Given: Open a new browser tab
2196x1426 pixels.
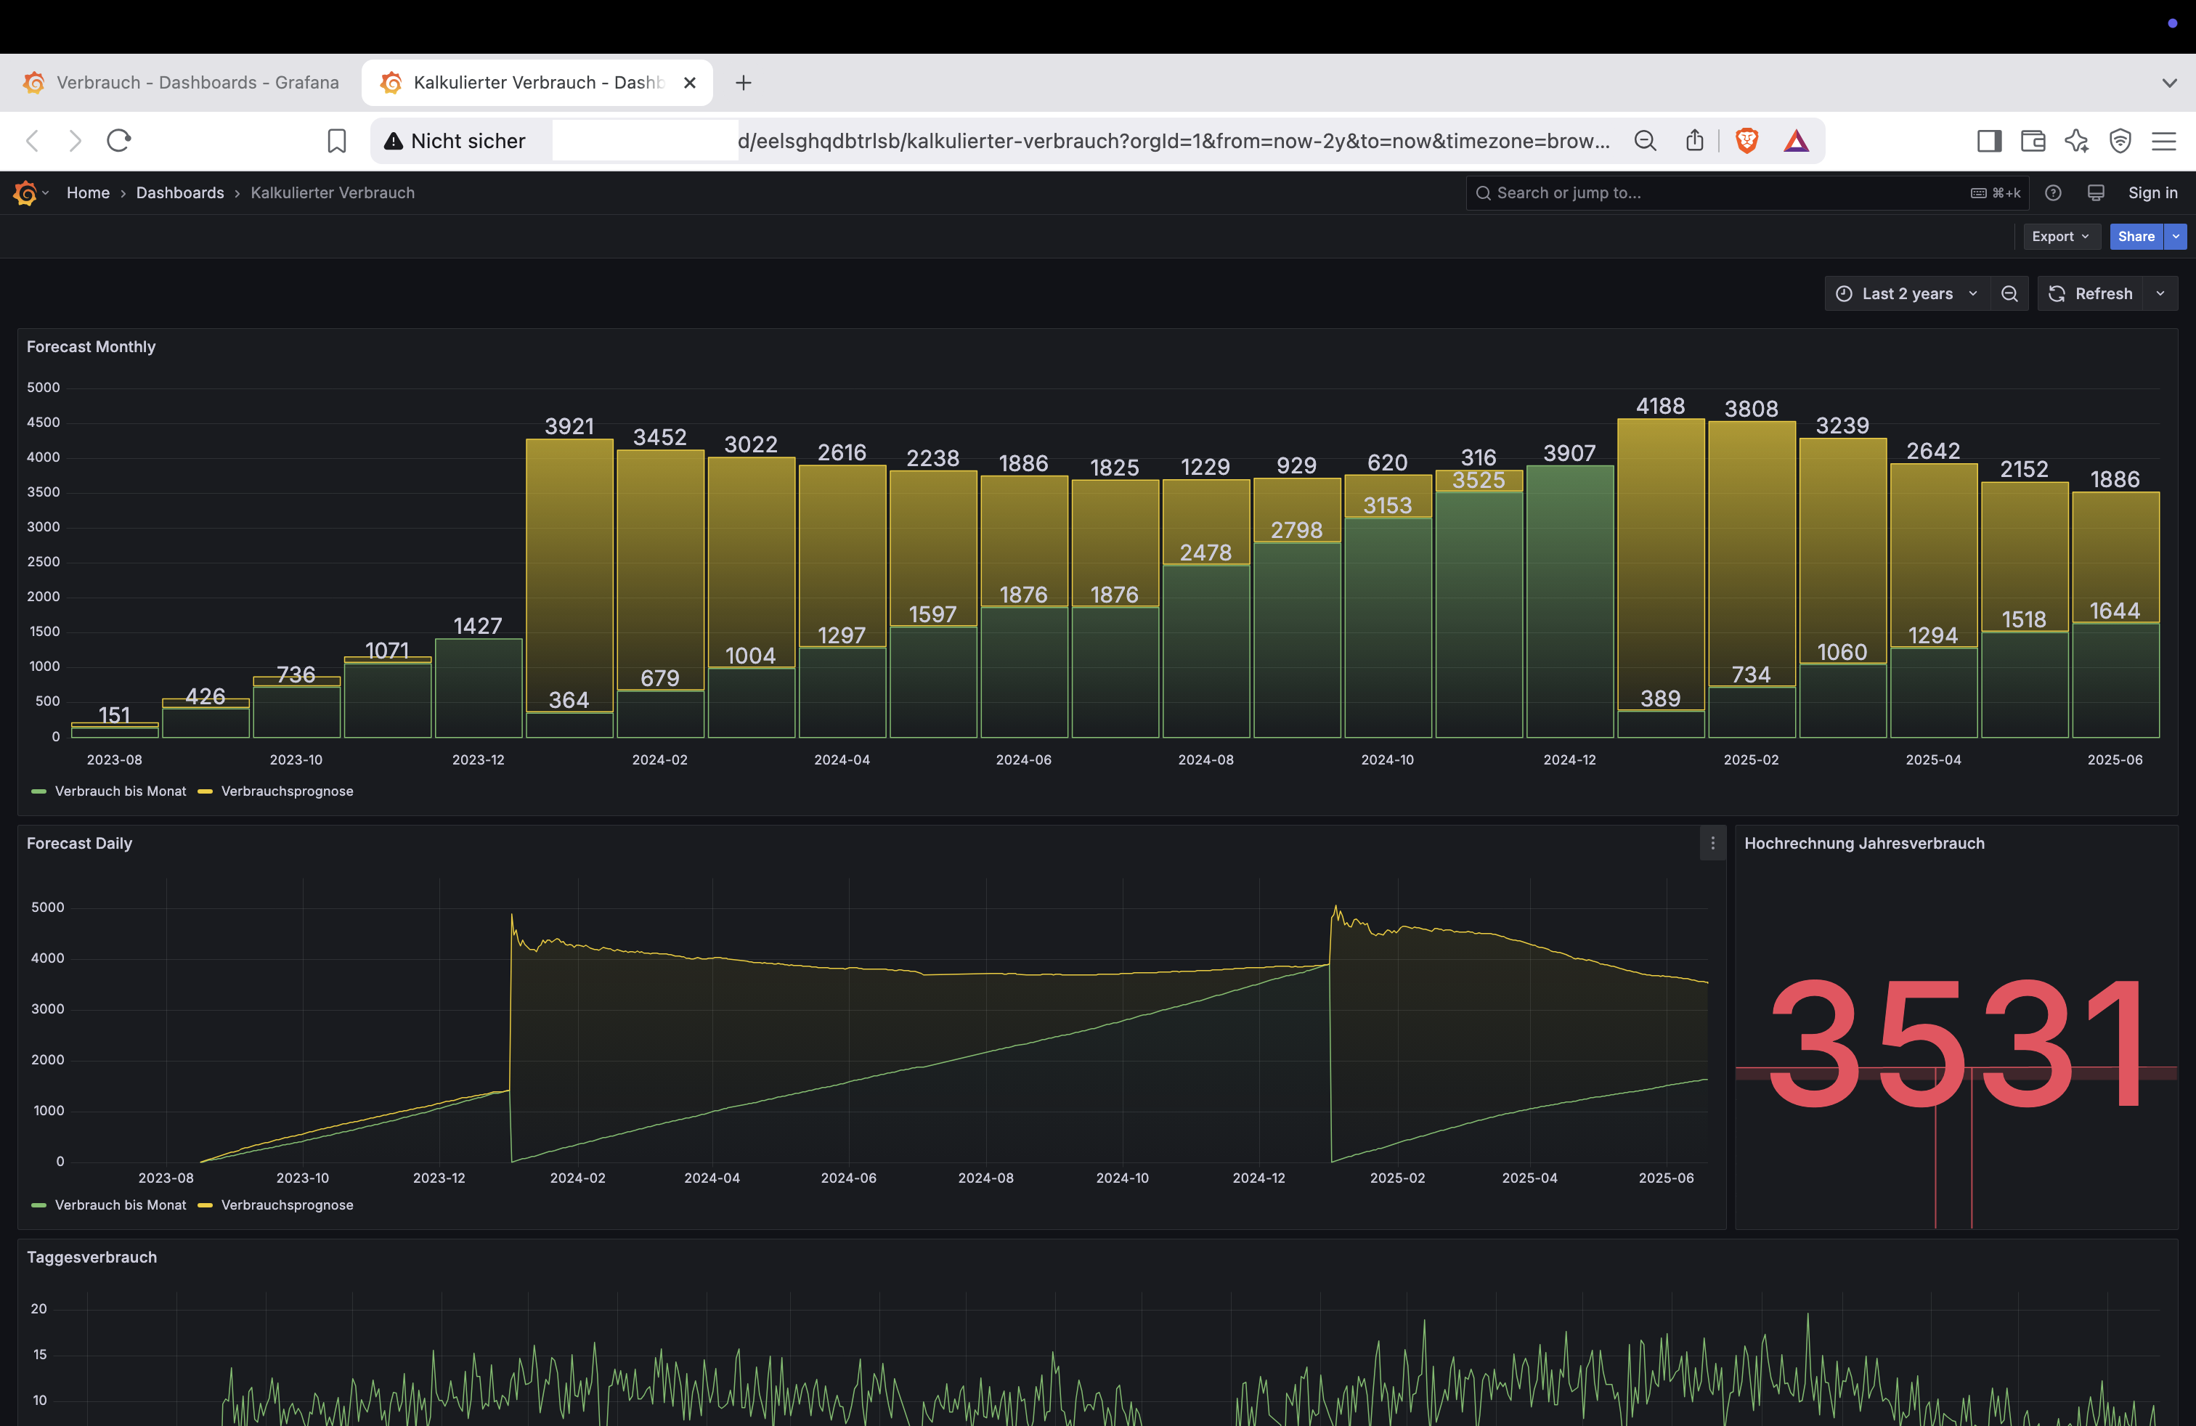Looking at the screenshot, I should [x=743, y=83].
